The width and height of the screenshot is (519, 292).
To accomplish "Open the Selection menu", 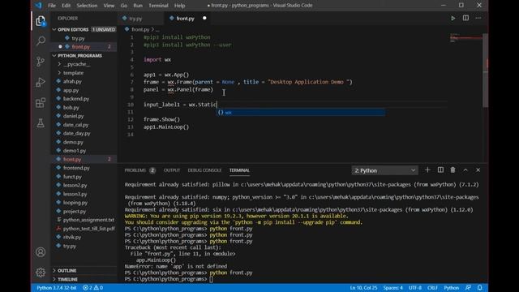I will [x=87, y=6].
